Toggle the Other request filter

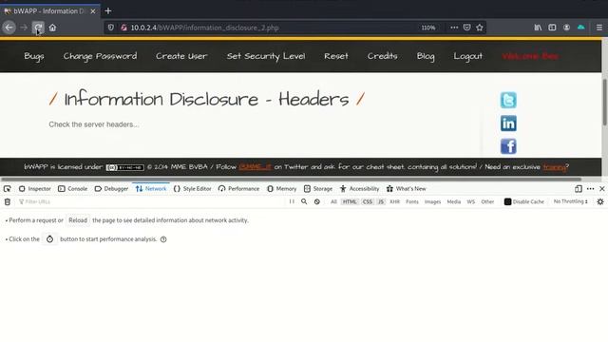pos(487,201)
